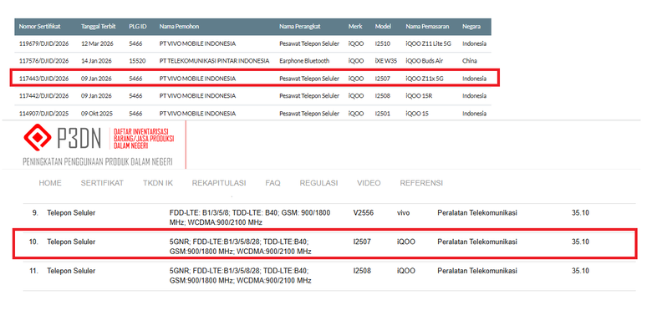The height and width of the screenshot is (326, 652).
Task: Select certificate number 114907/DJID/2025
Action: click(x=44, y=113)
